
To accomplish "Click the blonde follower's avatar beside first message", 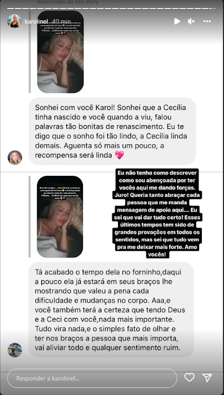I will [15, 157].
